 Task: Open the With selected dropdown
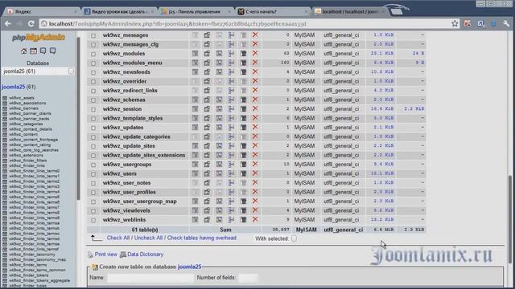pos(294,238)
